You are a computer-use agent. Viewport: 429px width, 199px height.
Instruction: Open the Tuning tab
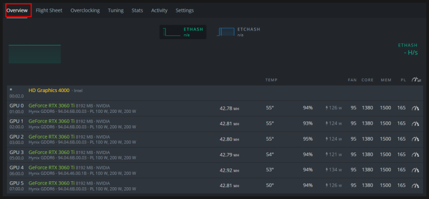pos(116,10)
